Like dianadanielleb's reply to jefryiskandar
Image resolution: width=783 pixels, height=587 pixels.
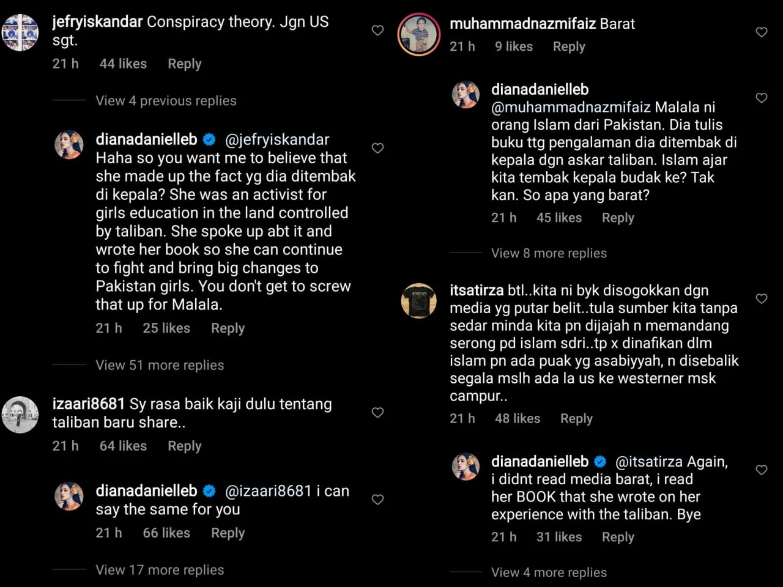point(377,148)
